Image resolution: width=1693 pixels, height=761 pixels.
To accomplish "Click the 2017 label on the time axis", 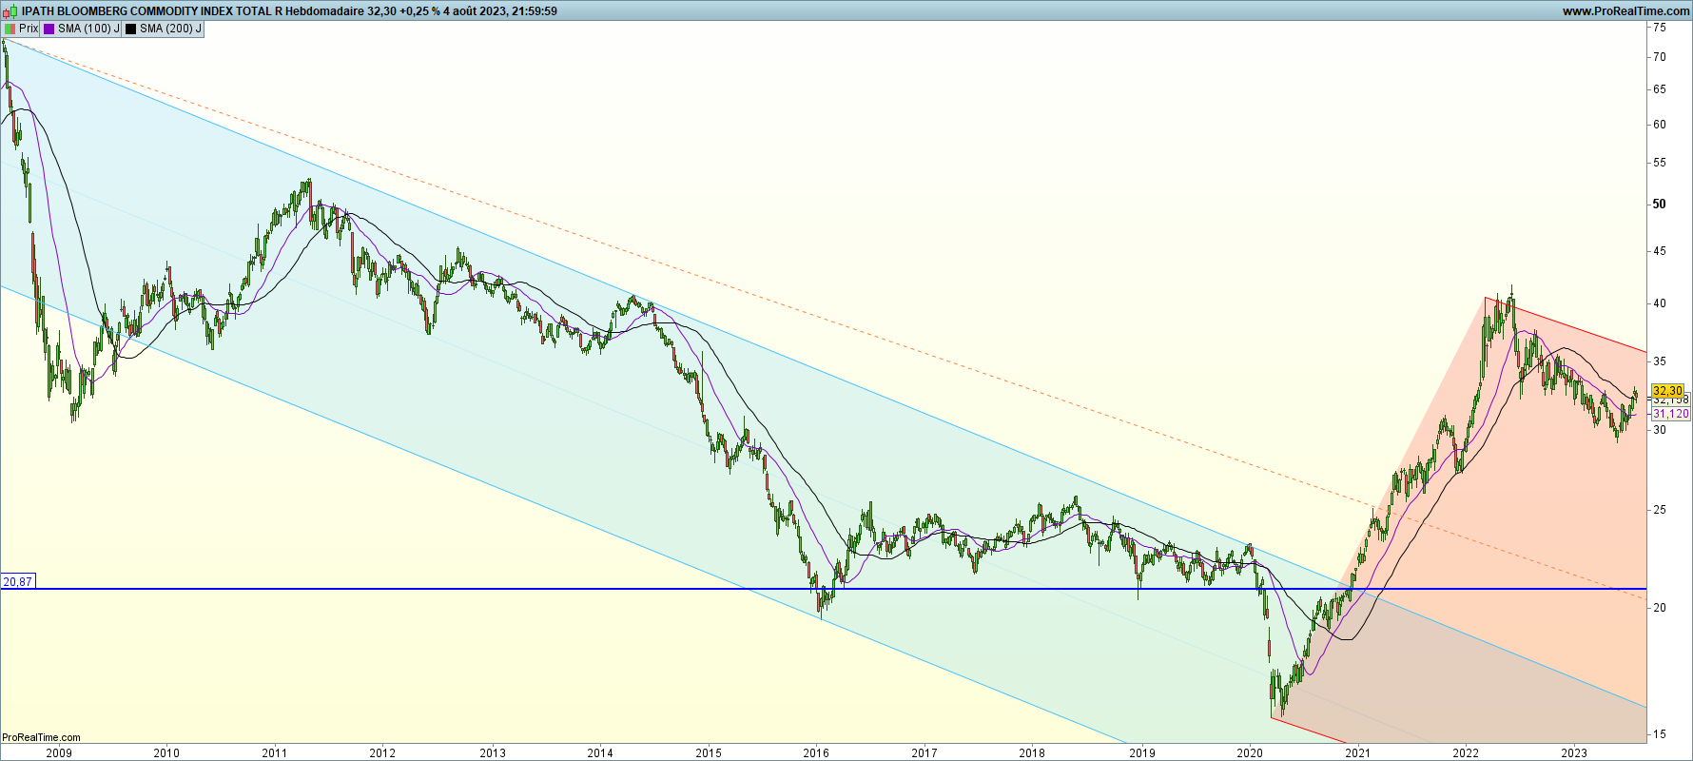I will [924, 753].
